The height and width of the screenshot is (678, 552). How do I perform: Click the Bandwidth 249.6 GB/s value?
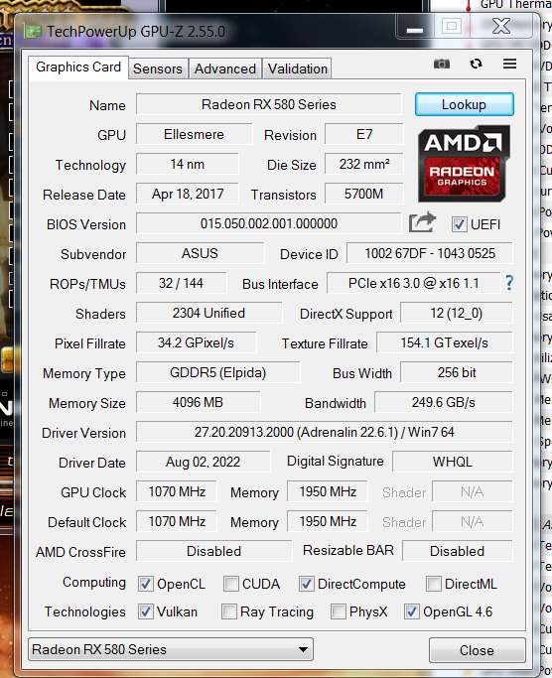(444, 403)
